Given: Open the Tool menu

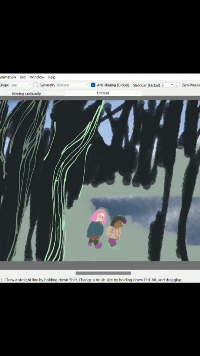Looking at the screenshot, I should point(23,77).
